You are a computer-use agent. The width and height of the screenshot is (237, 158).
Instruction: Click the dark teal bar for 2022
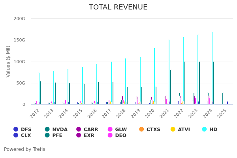pos(184,83)
